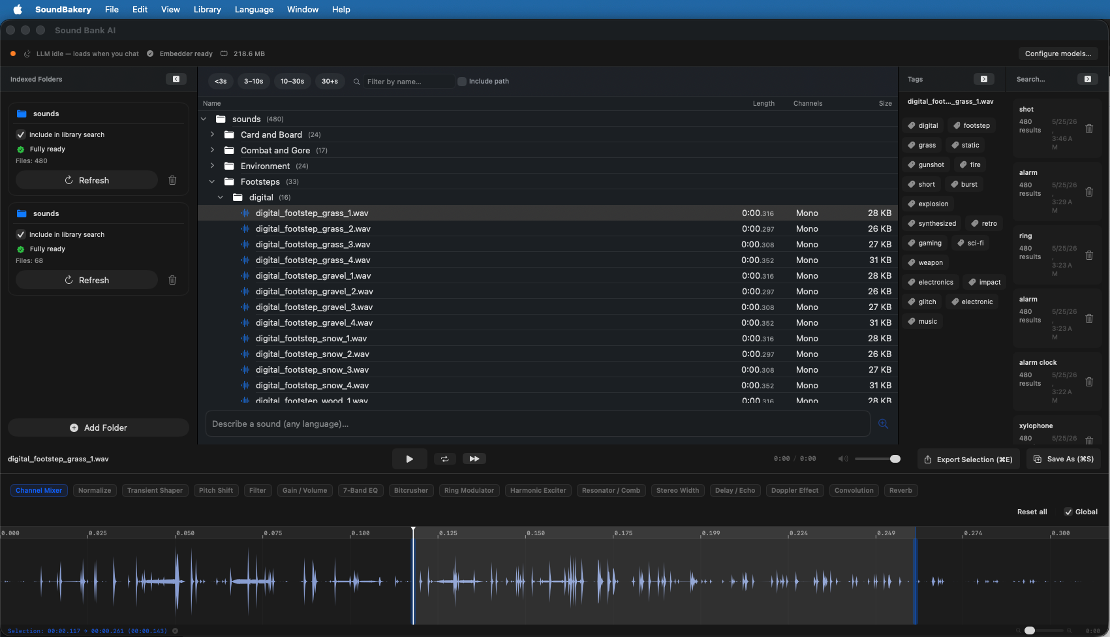Screen dimensions: 1110x637
Task: Click the Apple menu icon
Action: 18,9
